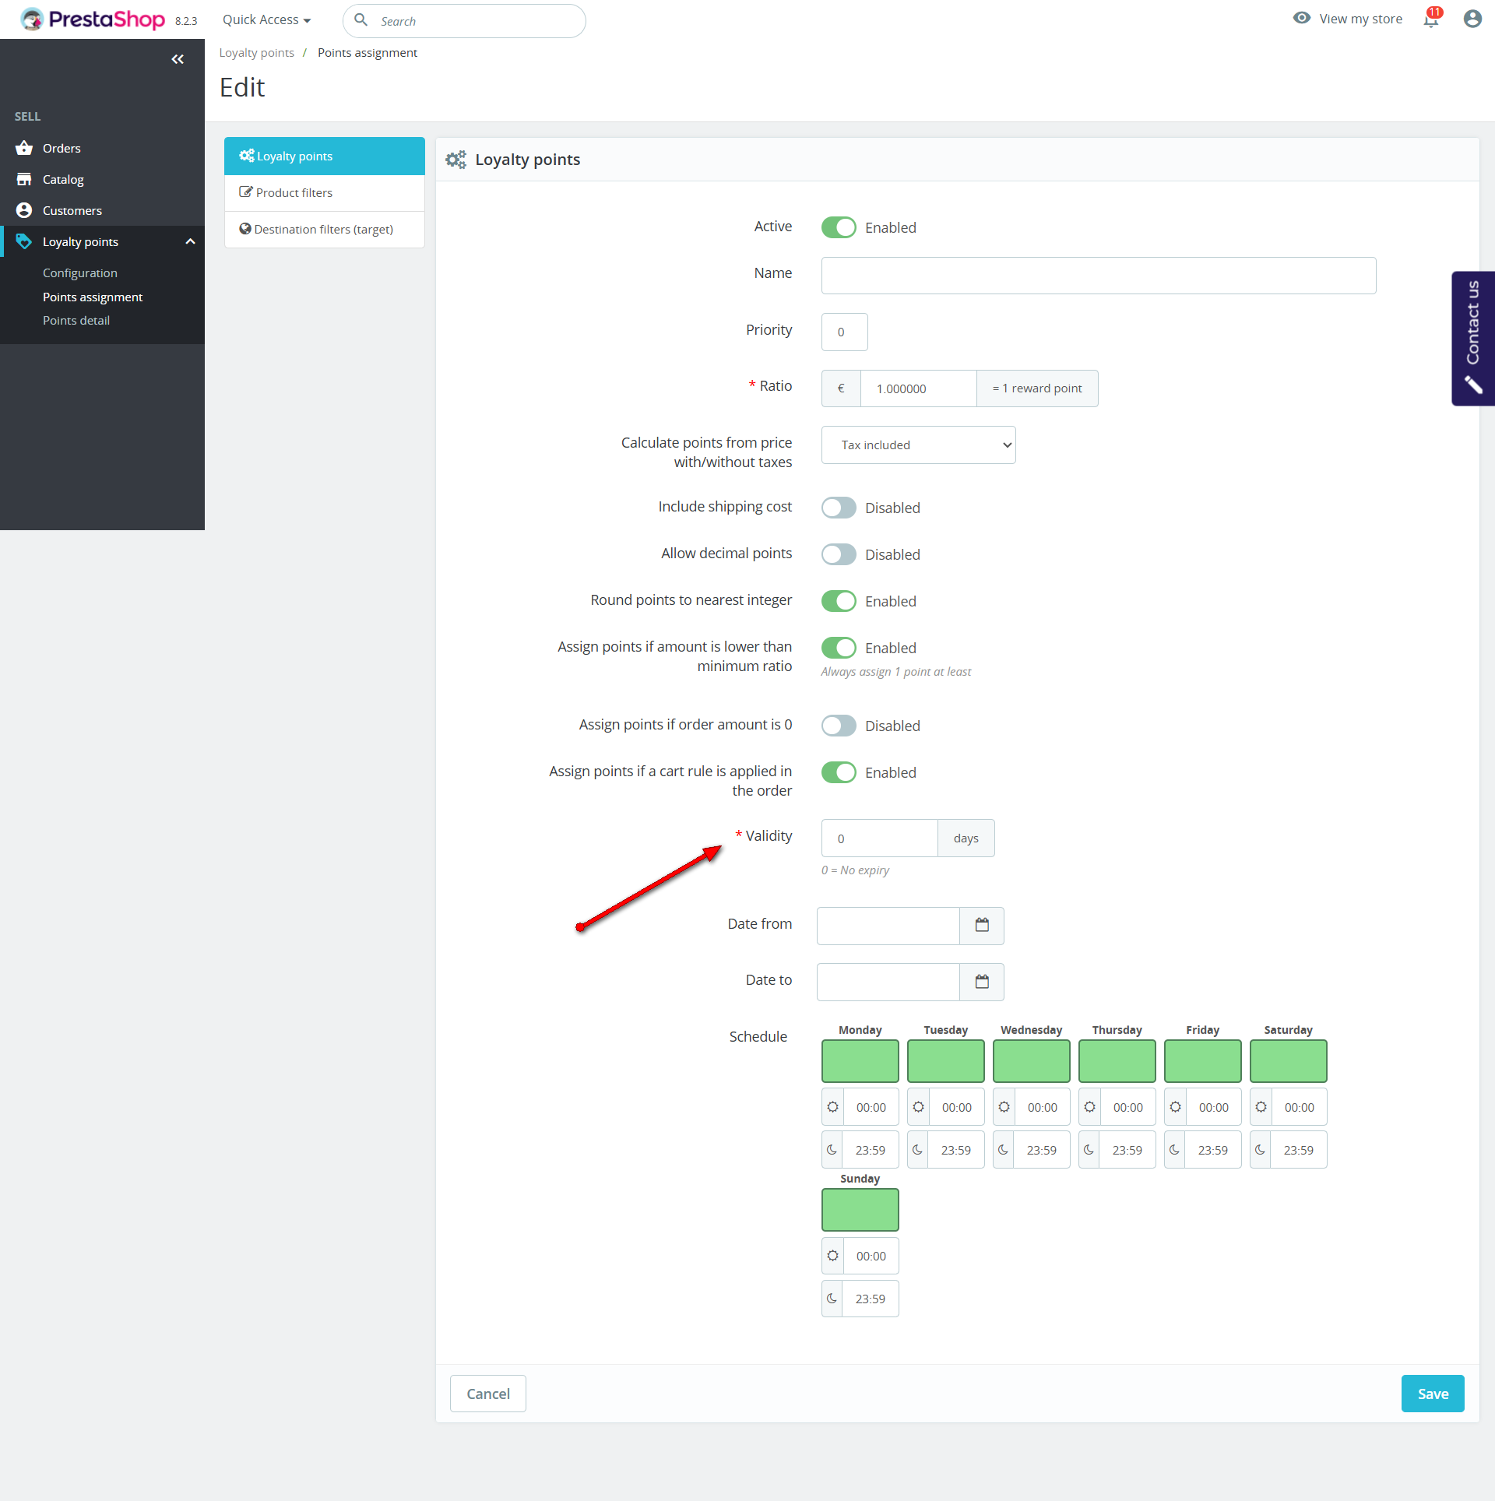Screen dimensions: 1495x1501
Task: Click the Catalog store icon in sidebar
Action: (x=24, y=179)
